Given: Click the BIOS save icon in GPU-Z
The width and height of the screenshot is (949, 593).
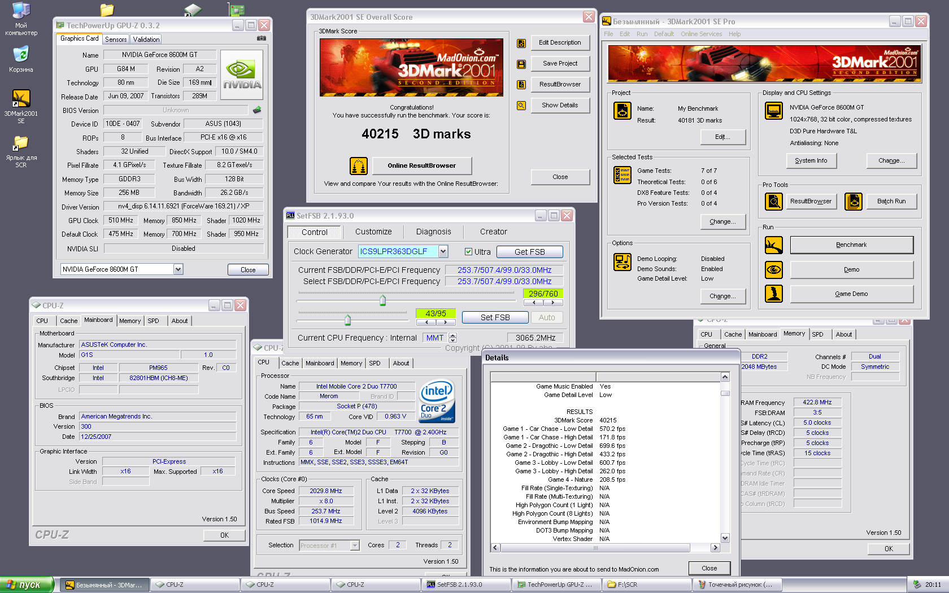Looking at the screenshot, I should coord(257,110).
